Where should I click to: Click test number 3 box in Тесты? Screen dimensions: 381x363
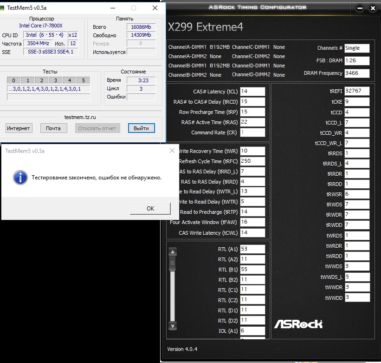[x=55, y=80]
